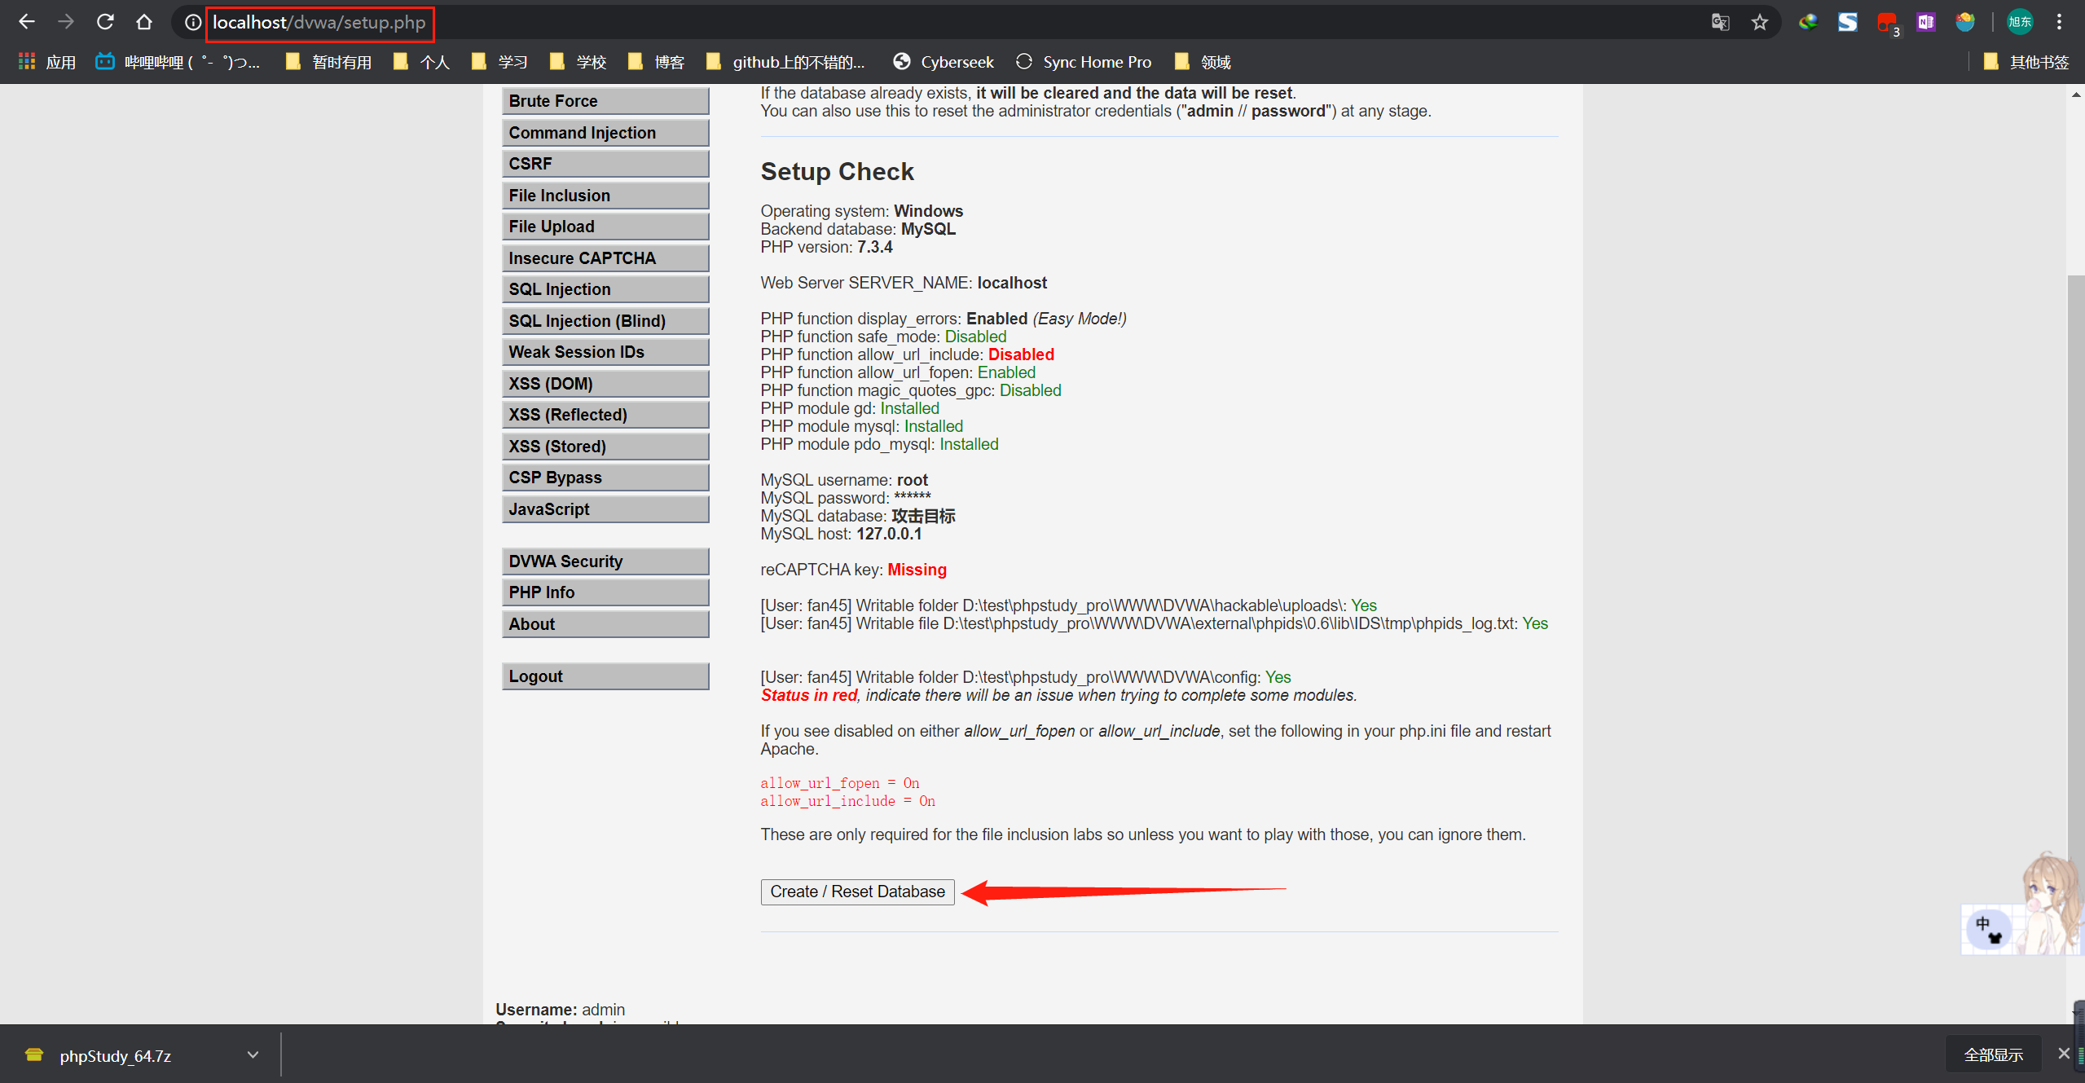Click the Google Translate icon in address bar
This screenshot has height=1083, width=2085.
(x=1720, y=22)
